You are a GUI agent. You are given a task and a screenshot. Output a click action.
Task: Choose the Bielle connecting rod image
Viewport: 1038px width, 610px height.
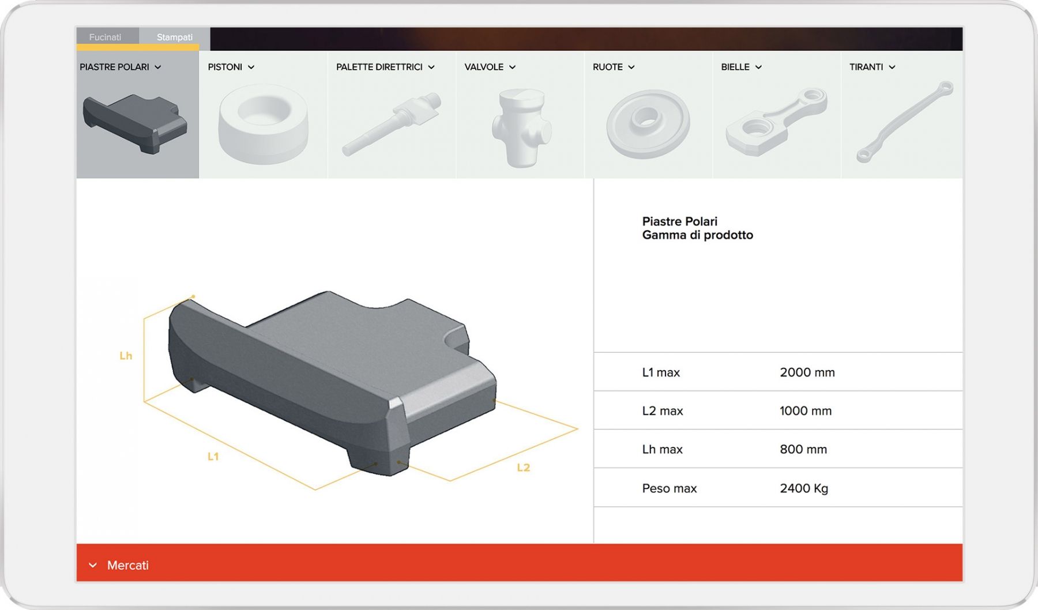777,122
